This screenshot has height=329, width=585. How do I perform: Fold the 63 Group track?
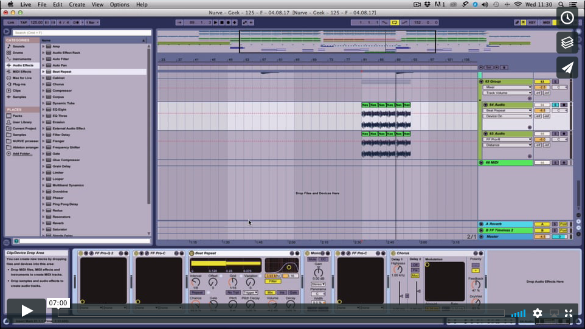point(481,81)
